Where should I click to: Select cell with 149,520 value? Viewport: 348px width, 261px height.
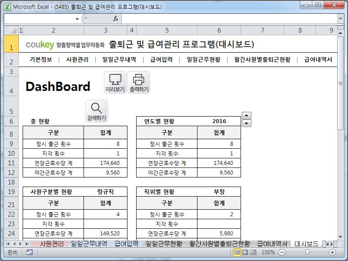[105, 234]
